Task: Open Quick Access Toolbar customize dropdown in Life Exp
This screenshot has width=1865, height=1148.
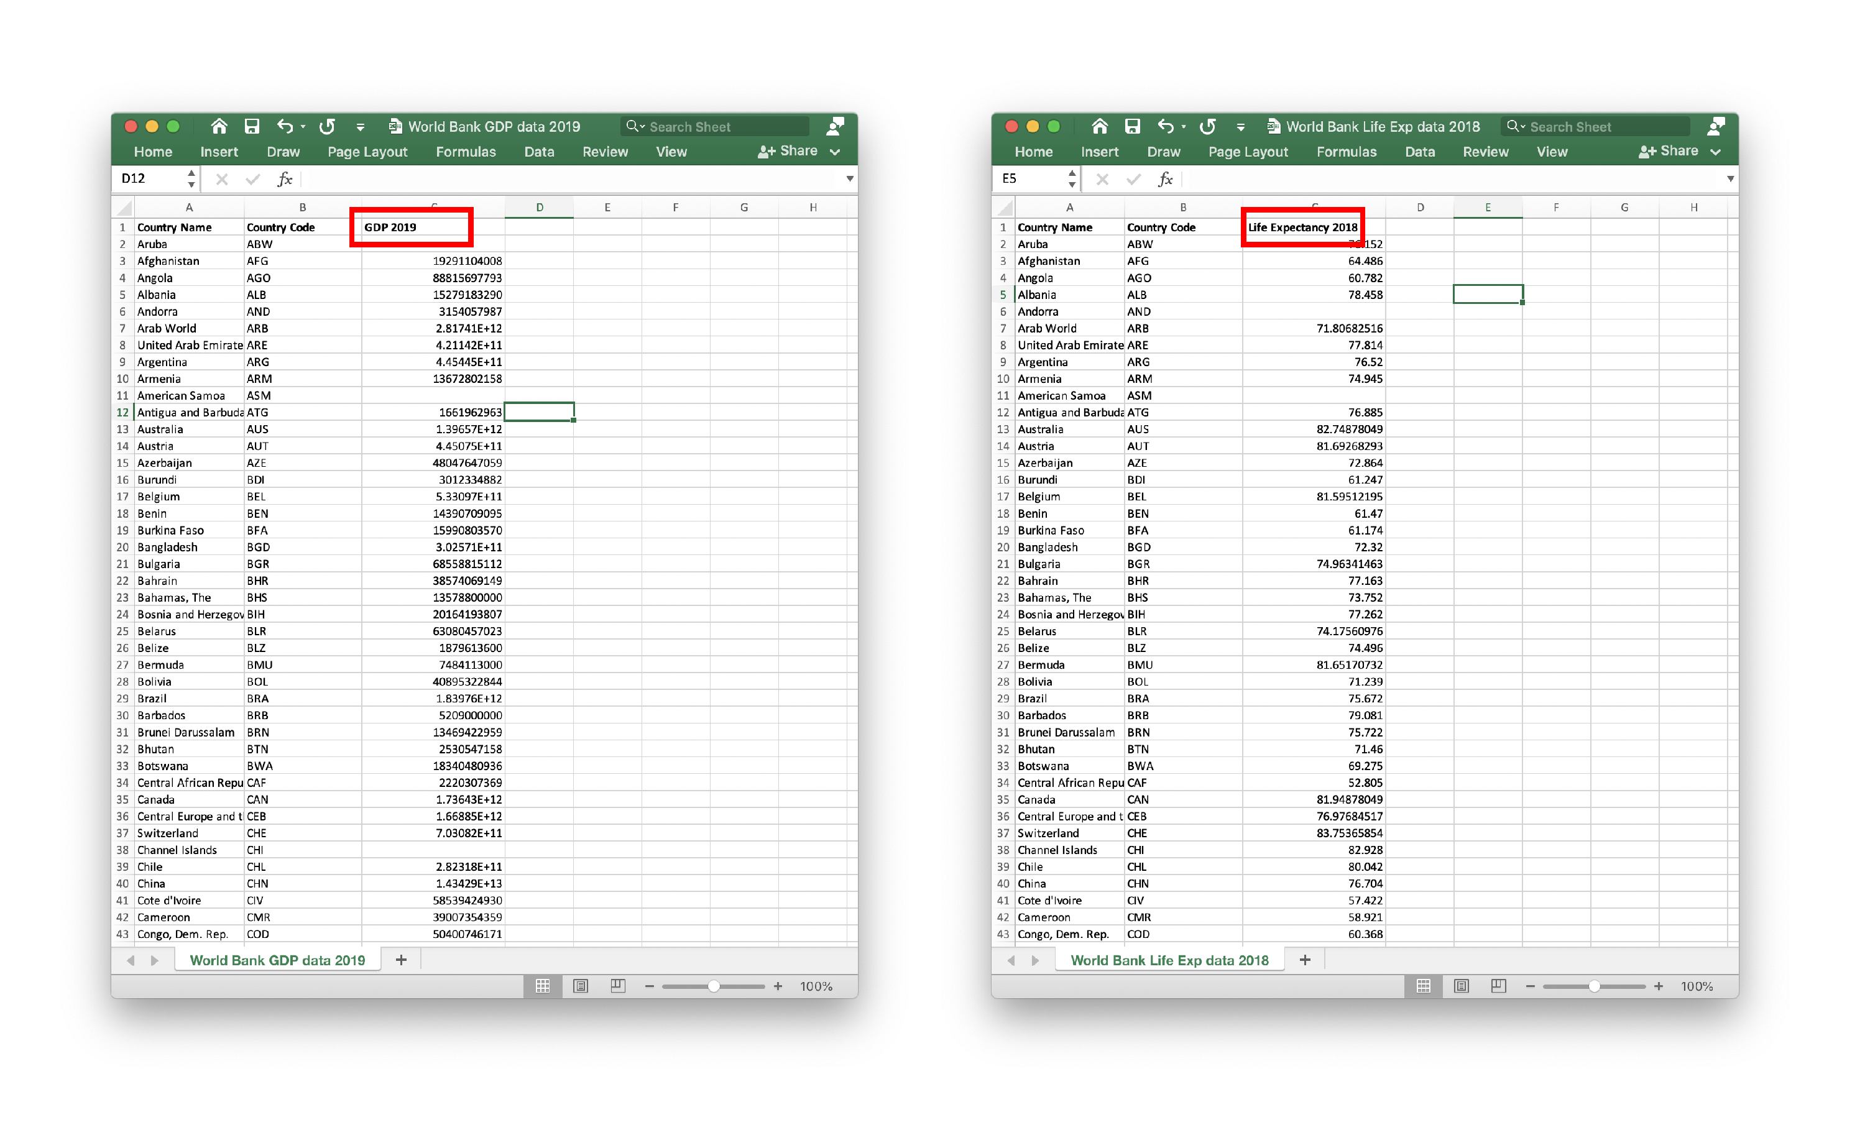Action: tap(1241, 127)
